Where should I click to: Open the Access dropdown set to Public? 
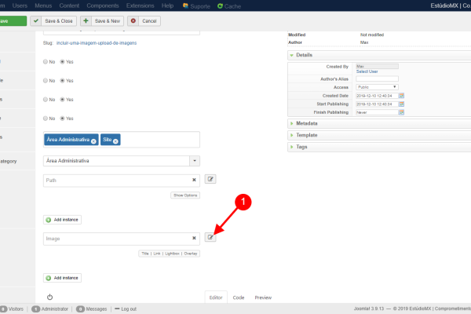[x=377, y=86]
